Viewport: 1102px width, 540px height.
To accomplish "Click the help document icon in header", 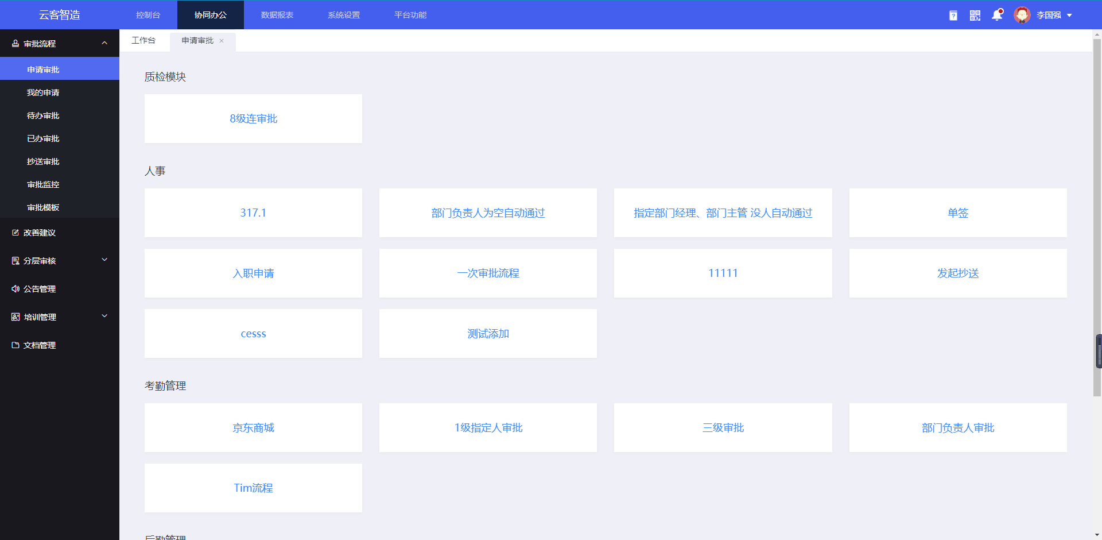I will point(953,16).
